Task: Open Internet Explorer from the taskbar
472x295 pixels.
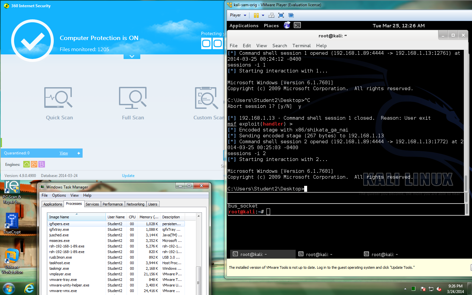Action: tap(29, 288)
